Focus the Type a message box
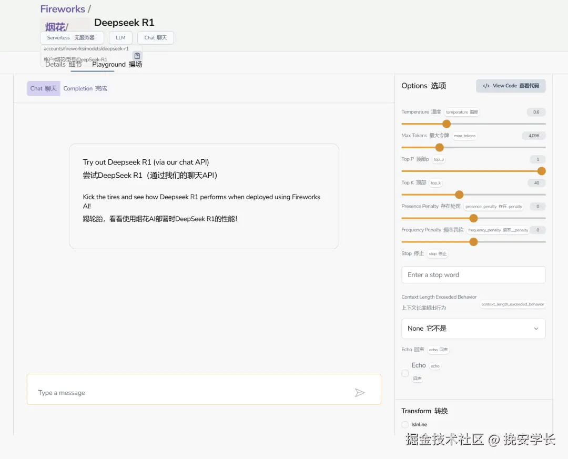The width and height of the screenshot is (568, 459). click(x=204, y=390)
